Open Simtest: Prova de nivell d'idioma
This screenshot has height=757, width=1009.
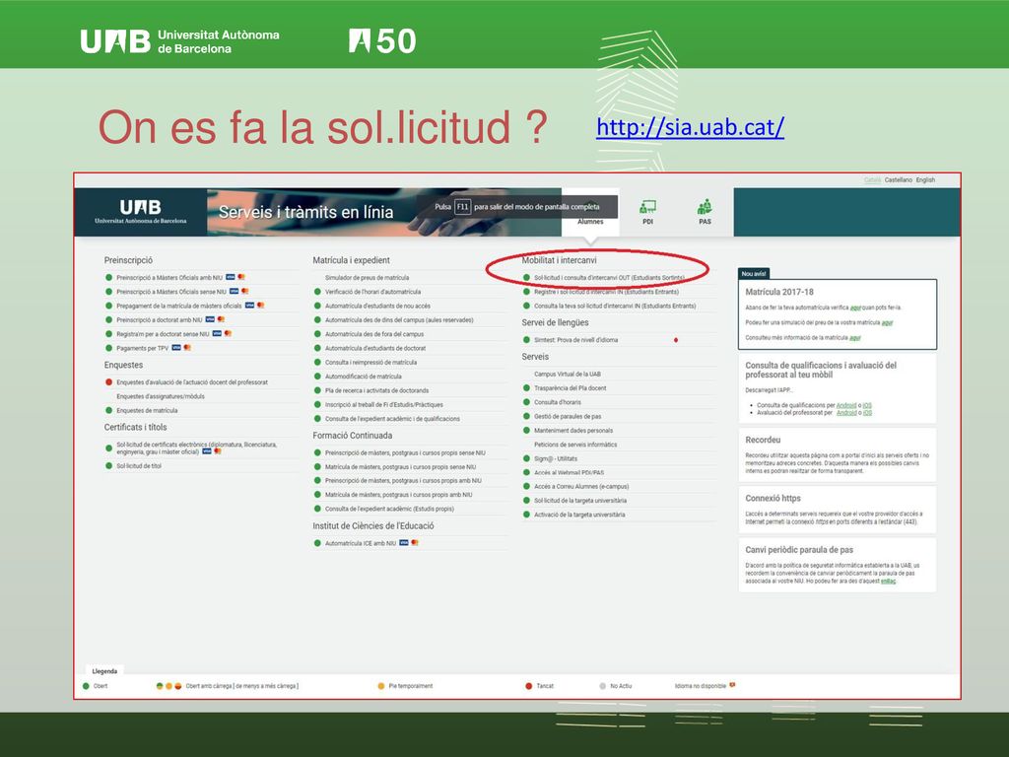point(575,340)
